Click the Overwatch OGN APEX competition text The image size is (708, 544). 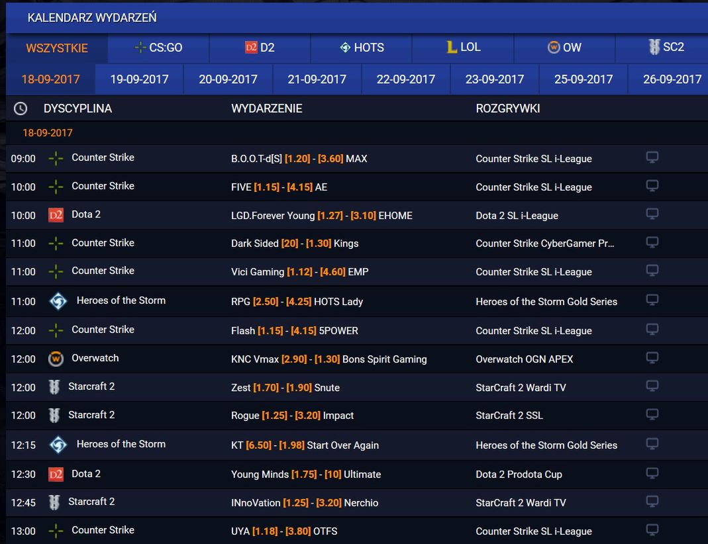point(525,359)
